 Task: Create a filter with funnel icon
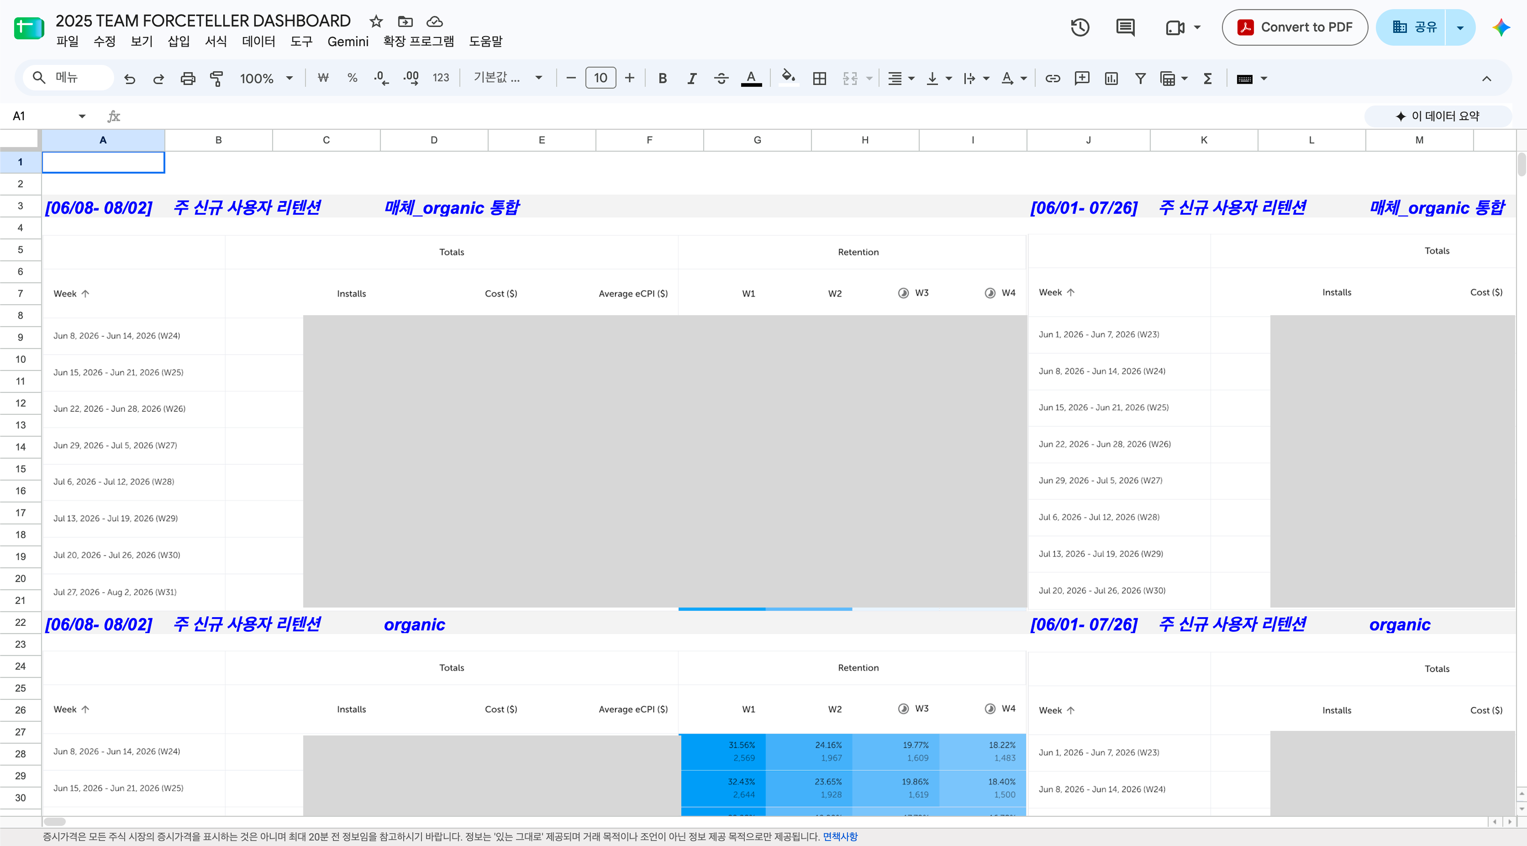1140,78
